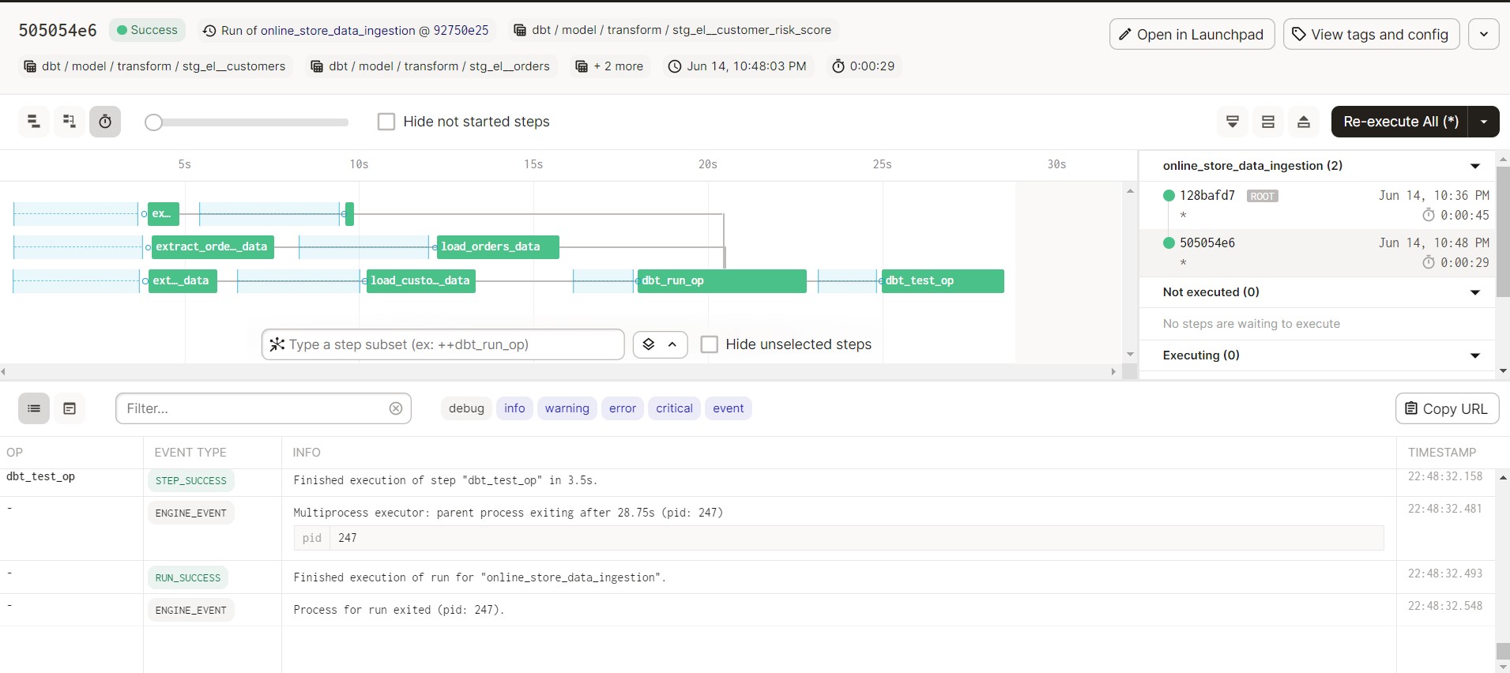Toggle the event log level filter

coord(729,408)
